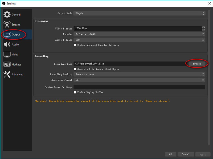This screenshot has height=159, width=213.
Task: Select the Advanced tools icon
Action: [x=7, y=75]
